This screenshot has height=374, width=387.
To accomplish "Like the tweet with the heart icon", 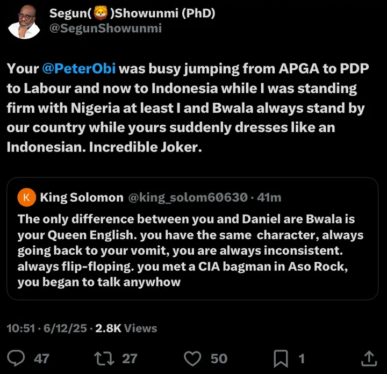I will pos(192,358).
